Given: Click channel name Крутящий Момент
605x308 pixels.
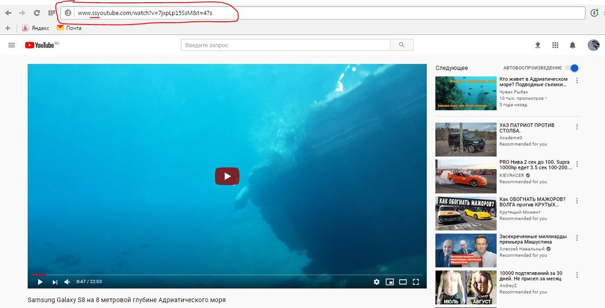Looking at the screenshot, I should click(x=519, y=212).
